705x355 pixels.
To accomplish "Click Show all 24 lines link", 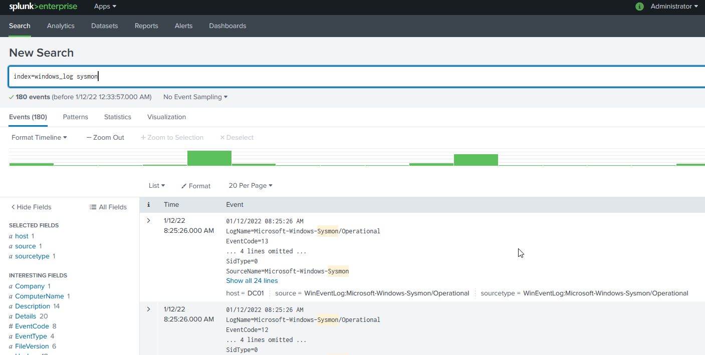I will pos(252,280).
